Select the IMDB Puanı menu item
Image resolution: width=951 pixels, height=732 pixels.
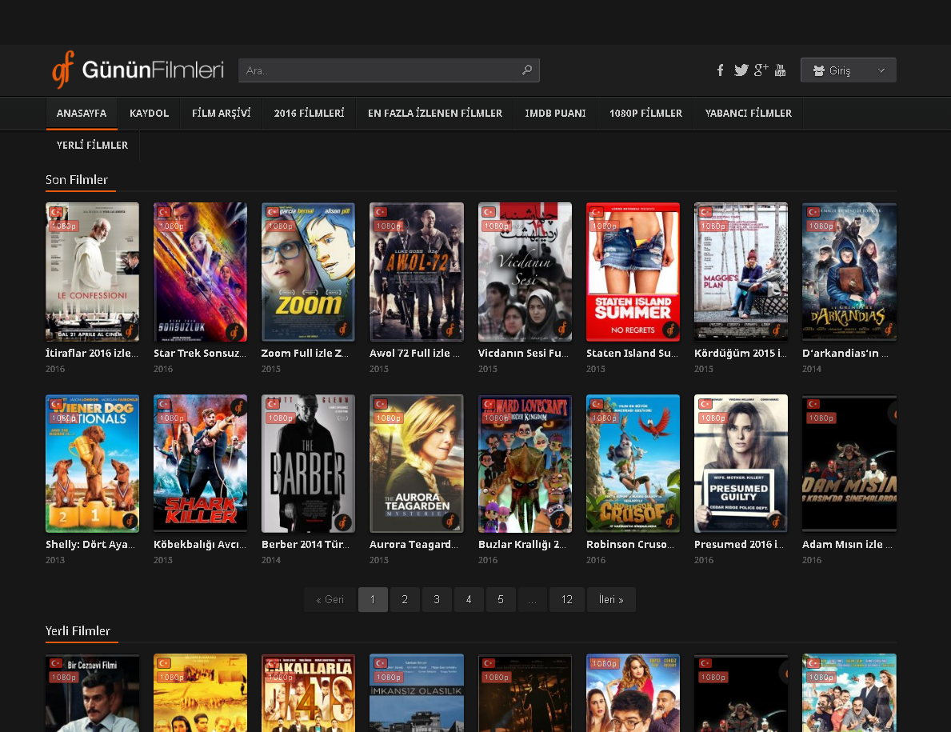[x=555, y=114]
